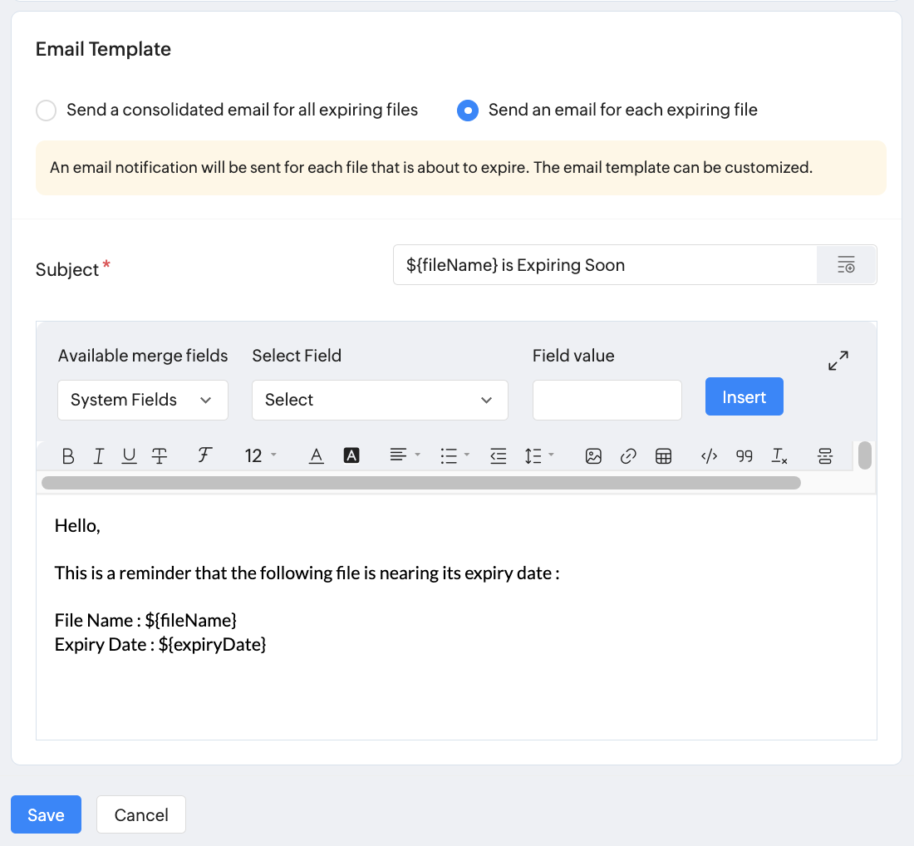
Task: Toggle bold formatting in the editor
Action: [x=68, y=456]
